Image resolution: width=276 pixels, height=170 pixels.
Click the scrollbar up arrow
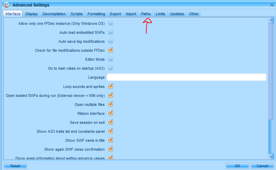click(271, 21)
